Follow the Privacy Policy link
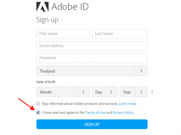 [123, 112]
